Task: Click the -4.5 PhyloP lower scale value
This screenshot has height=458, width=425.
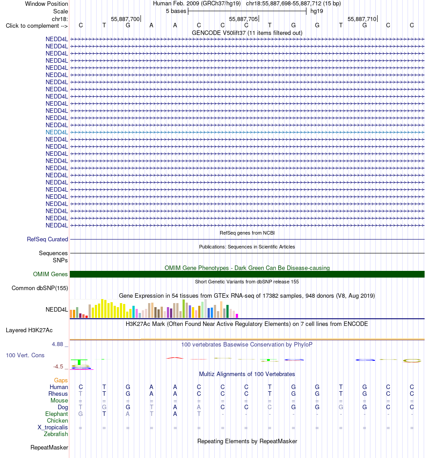Action: coord(58,367)
